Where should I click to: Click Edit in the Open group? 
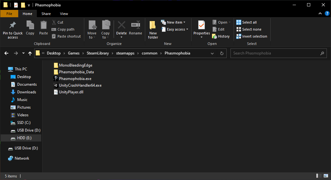218,29
